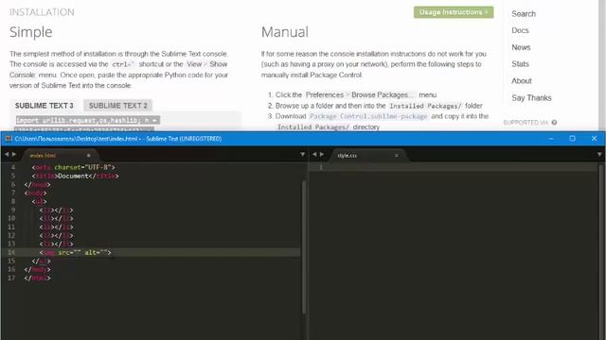Minimize the Sublime Text window
Viewport: 606px width, 340px height.
click(551, 139)
